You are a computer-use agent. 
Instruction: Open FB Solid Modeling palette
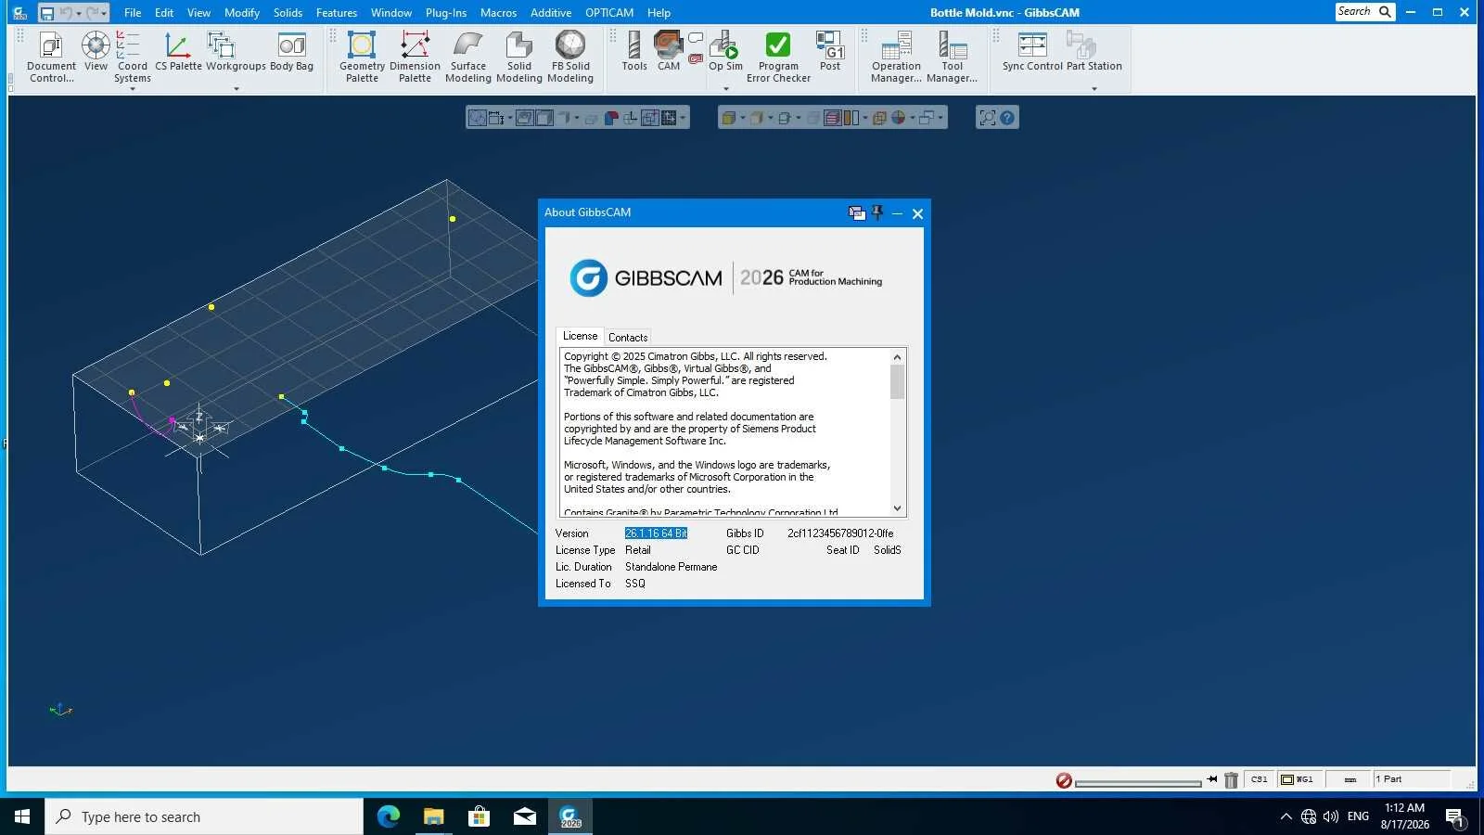tap(570, 58)
